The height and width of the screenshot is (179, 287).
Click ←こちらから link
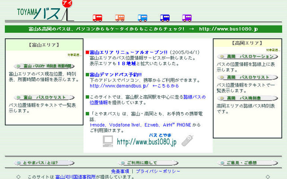click(165, 86)
